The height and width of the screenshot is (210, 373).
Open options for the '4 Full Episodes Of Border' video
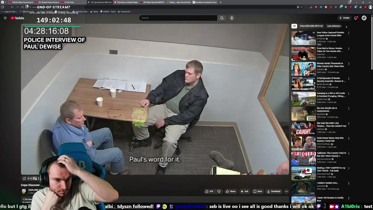(349, 79)
